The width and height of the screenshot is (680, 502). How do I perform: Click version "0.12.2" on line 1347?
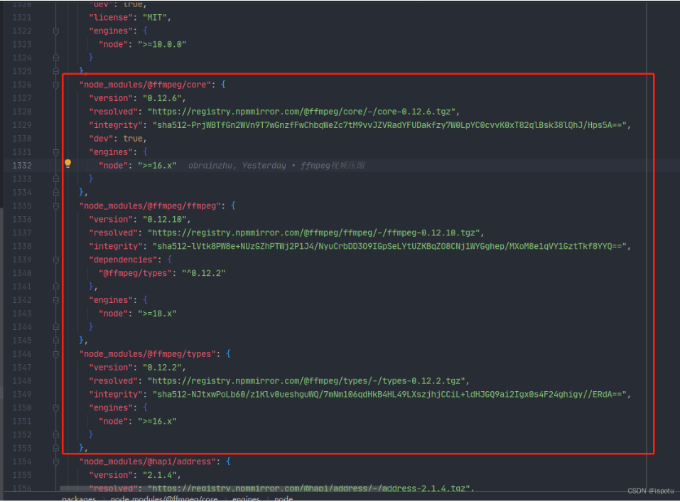pos(162,367)
